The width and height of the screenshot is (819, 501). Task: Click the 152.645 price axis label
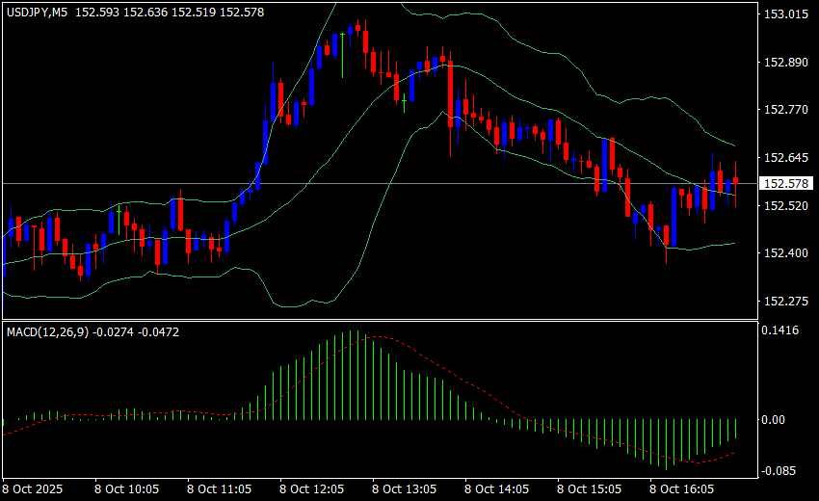[x=784, y=157]
